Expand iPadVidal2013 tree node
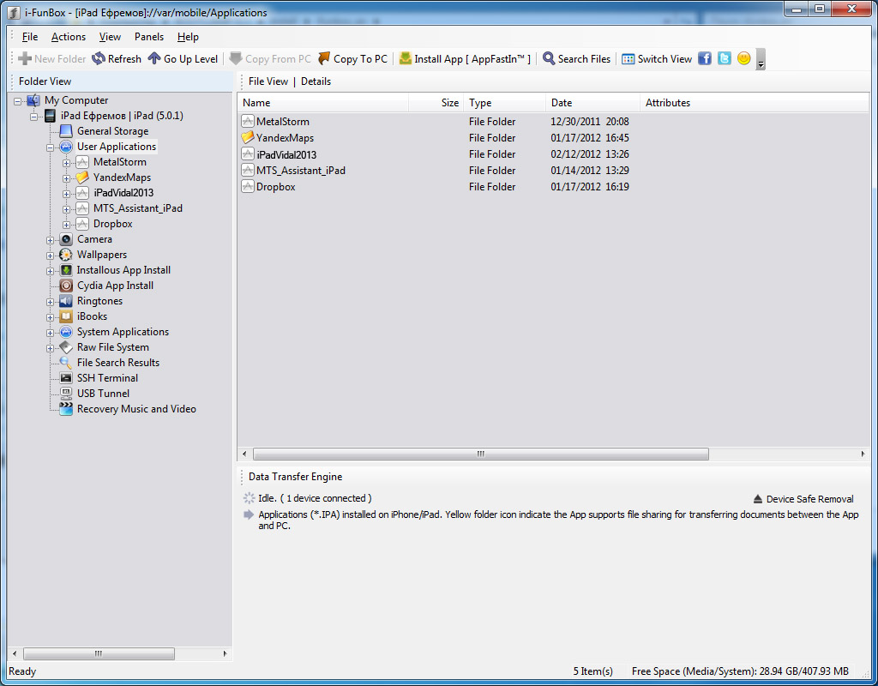 [x=67, y=194]
